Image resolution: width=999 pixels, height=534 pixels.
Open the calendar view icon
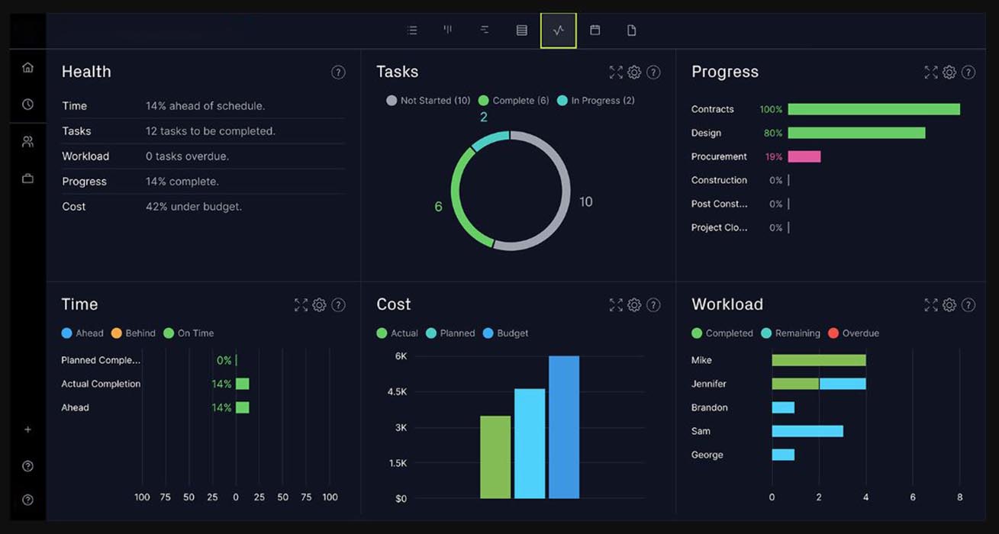(x=595, y=31)
